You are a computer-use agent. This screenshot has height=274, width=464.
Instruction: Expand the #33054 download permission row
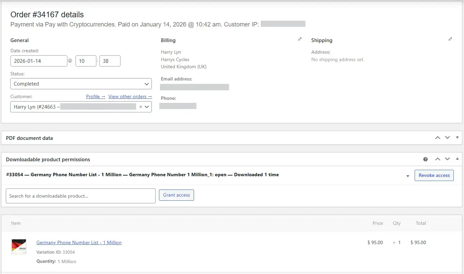point(408,176)
